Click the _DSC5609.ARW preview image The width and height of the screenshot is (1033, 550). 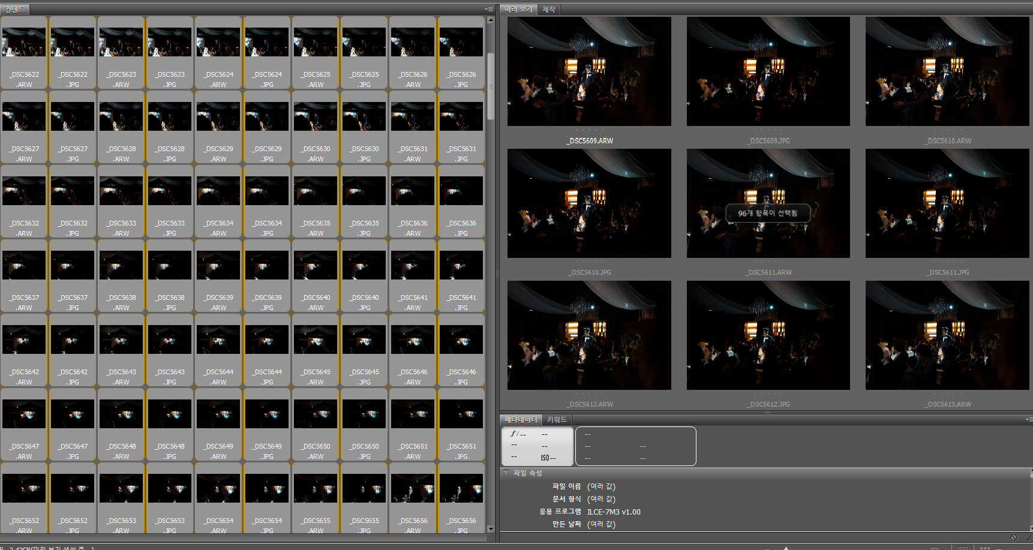tap(589, 71)
